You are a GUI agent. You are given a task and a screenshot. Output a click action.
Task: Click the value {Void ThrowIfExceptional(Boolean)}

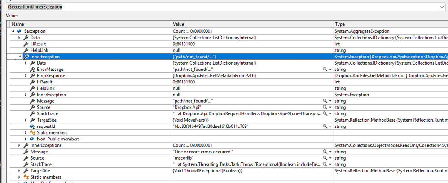click(207, 171)
